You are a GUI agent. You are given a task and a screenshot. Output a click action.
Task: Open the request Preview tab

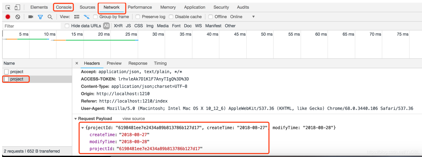pyautogui.click(x=114, y=63)
